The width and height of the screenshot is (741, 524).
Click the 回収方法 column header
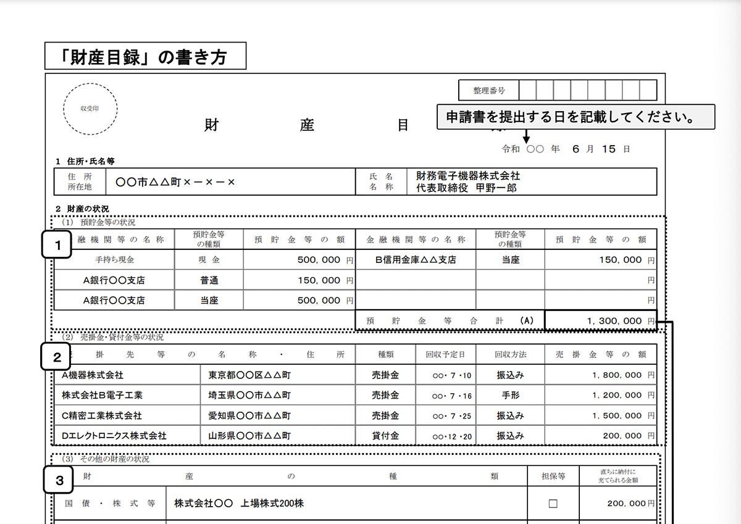pyautogui.click(x=510, y=354)
